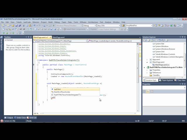Select RadHTMLPlaceHolderIntegrateTTv namespace in IntelliSense list
Image resolution: width=187 pixels, height=140 pixels.
pos(75,95)
